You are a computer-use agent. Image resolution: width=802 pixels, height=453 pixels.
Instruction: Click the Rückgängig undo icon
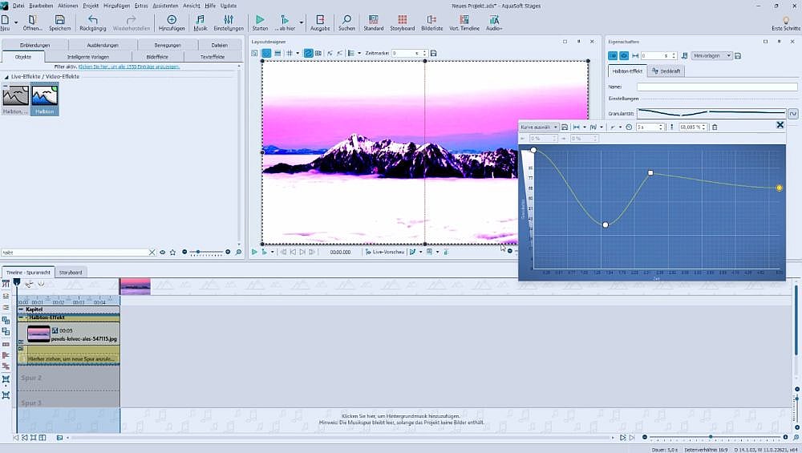coord(92,19)
